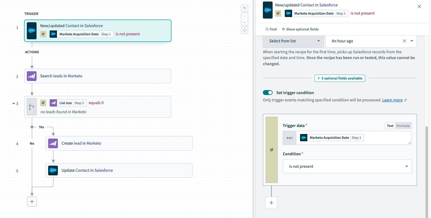Switch trigger data to Formula mode
This screenshot has width=431, height=218.
coord(403,126)
